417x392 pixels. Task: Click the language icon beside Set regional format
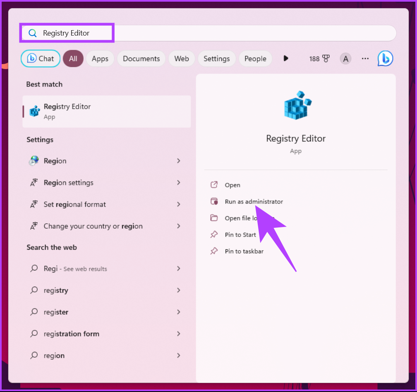click(x=34, y=204)
